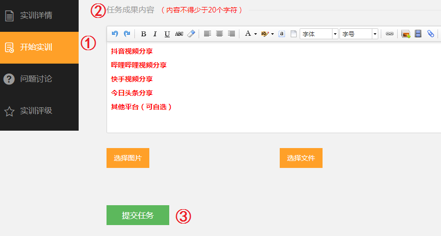This screenshot has width=441, height=236.
Task: Switch to the 问题讨论 sidebar tab
Action: [x=39, y=79]
